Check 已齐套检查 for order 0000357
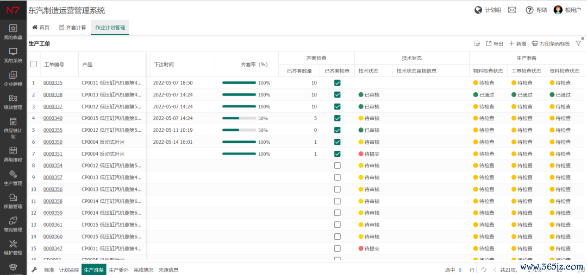This screenshot has height=275, width=587. pyautogui.click(x=338, y=177)
